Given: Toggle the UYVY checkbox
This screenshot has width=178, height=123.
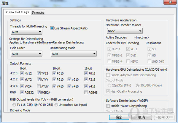Looking at the screenshot, I should click(x=39, y=80).
